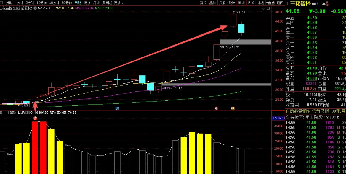Image resolution: width=346 pixels, height=174 pixels.
Task: Click the L badge before 三花智控 title
Action: click(288, 3)
